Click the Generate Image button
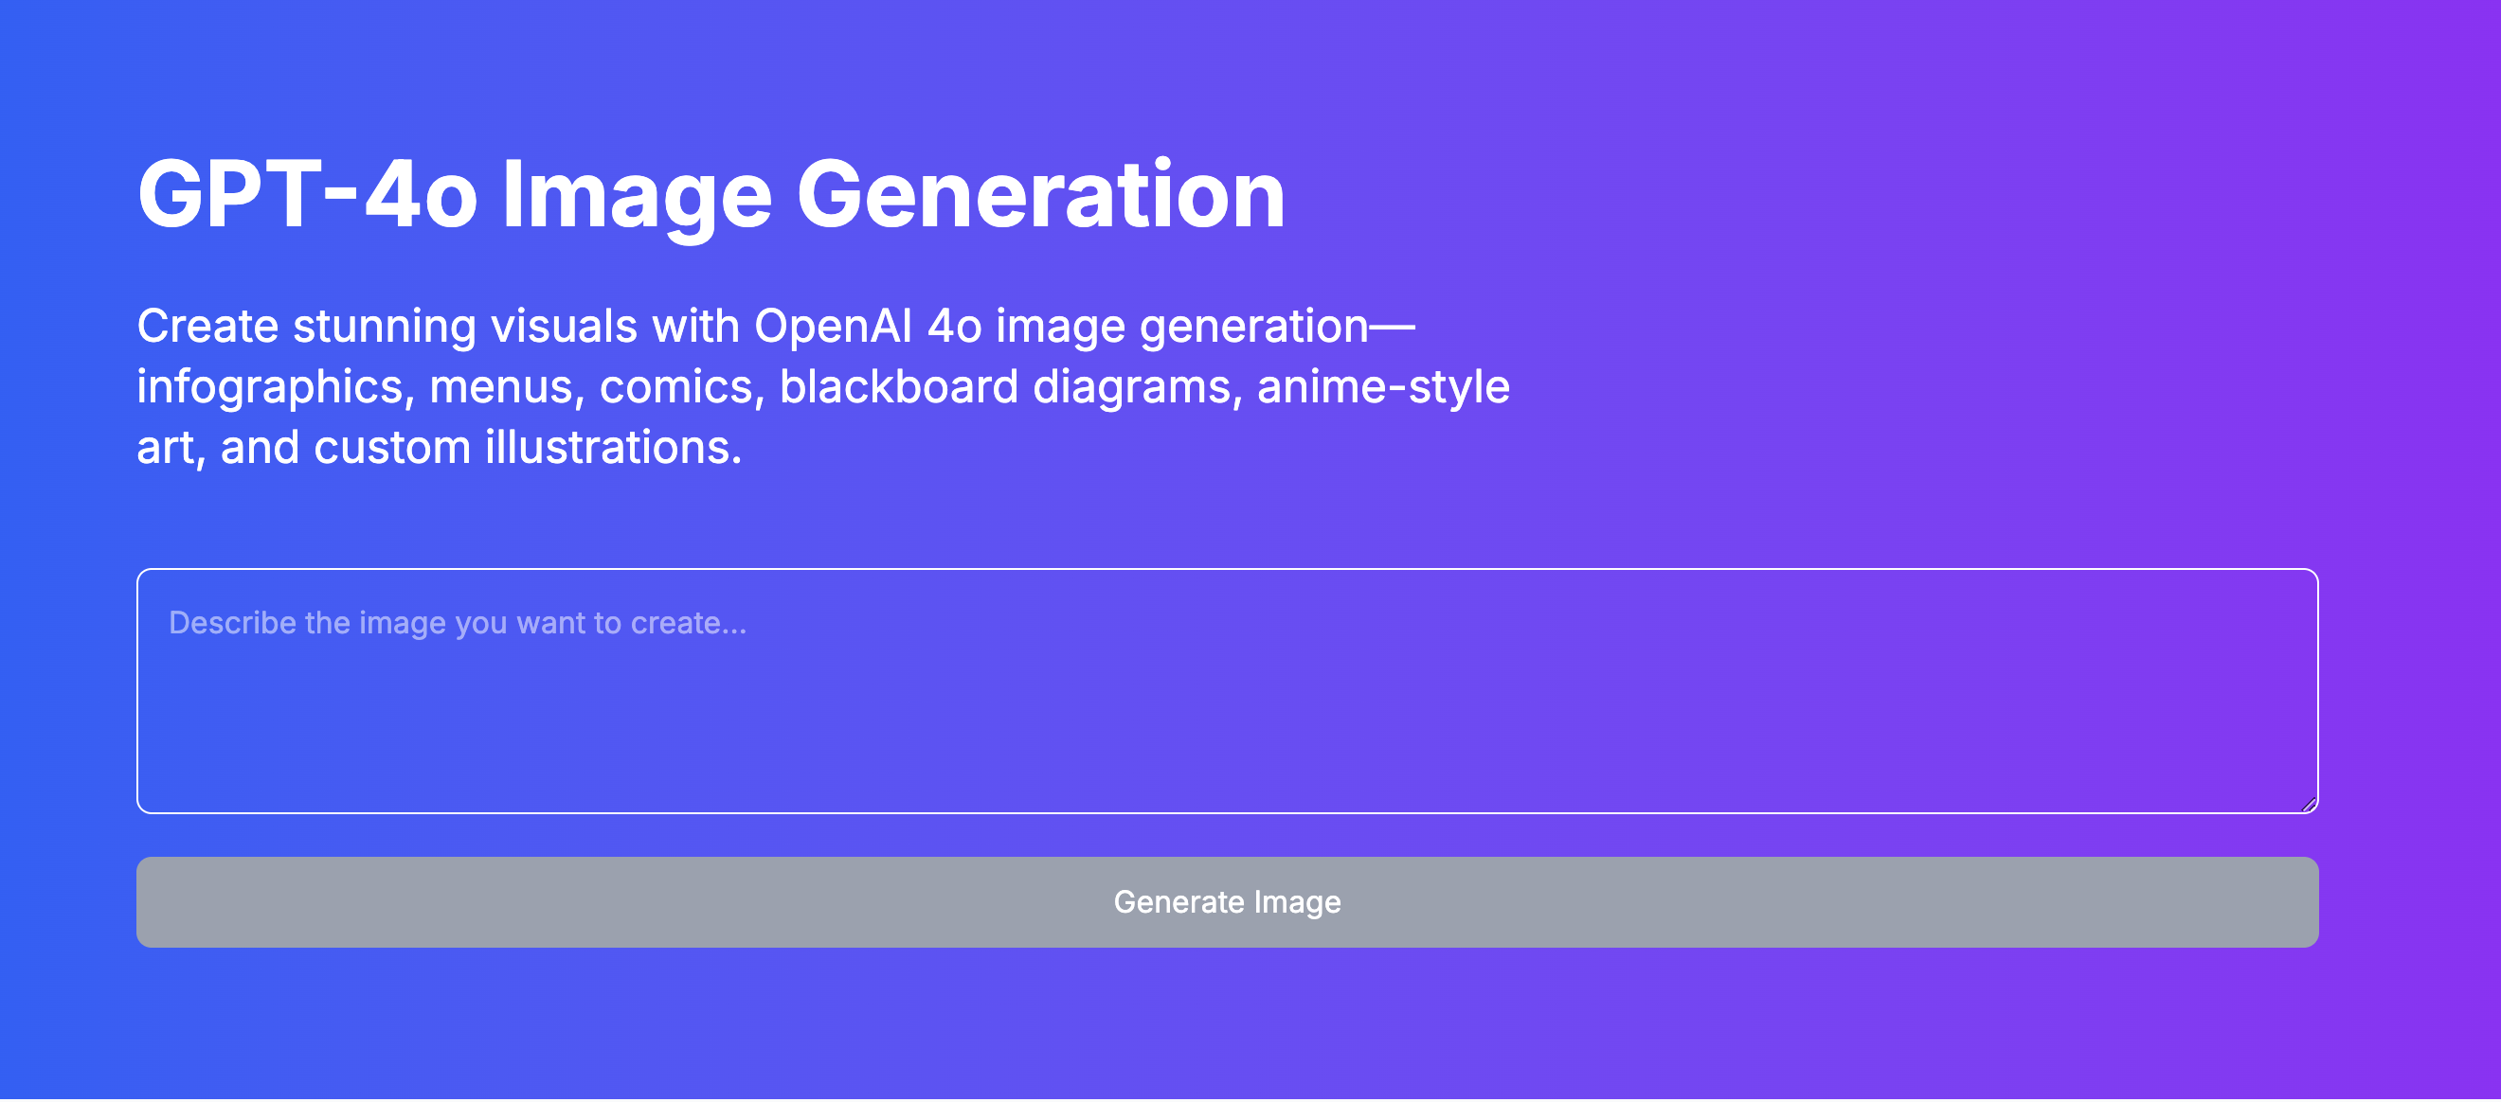The height and width of the screenshot is (1102, 2501). click(1227, 903)
